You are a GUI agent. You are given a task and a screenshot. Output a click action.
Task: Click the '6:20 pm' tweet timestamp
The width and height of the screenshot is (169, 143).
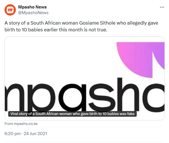(x=12, y=134)
